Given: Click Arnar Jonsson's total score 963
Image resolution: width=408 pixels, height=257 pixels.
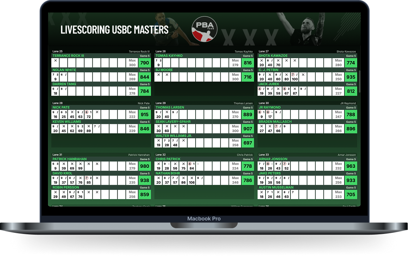Looking at the screenshot, I should tap(351, 166).
